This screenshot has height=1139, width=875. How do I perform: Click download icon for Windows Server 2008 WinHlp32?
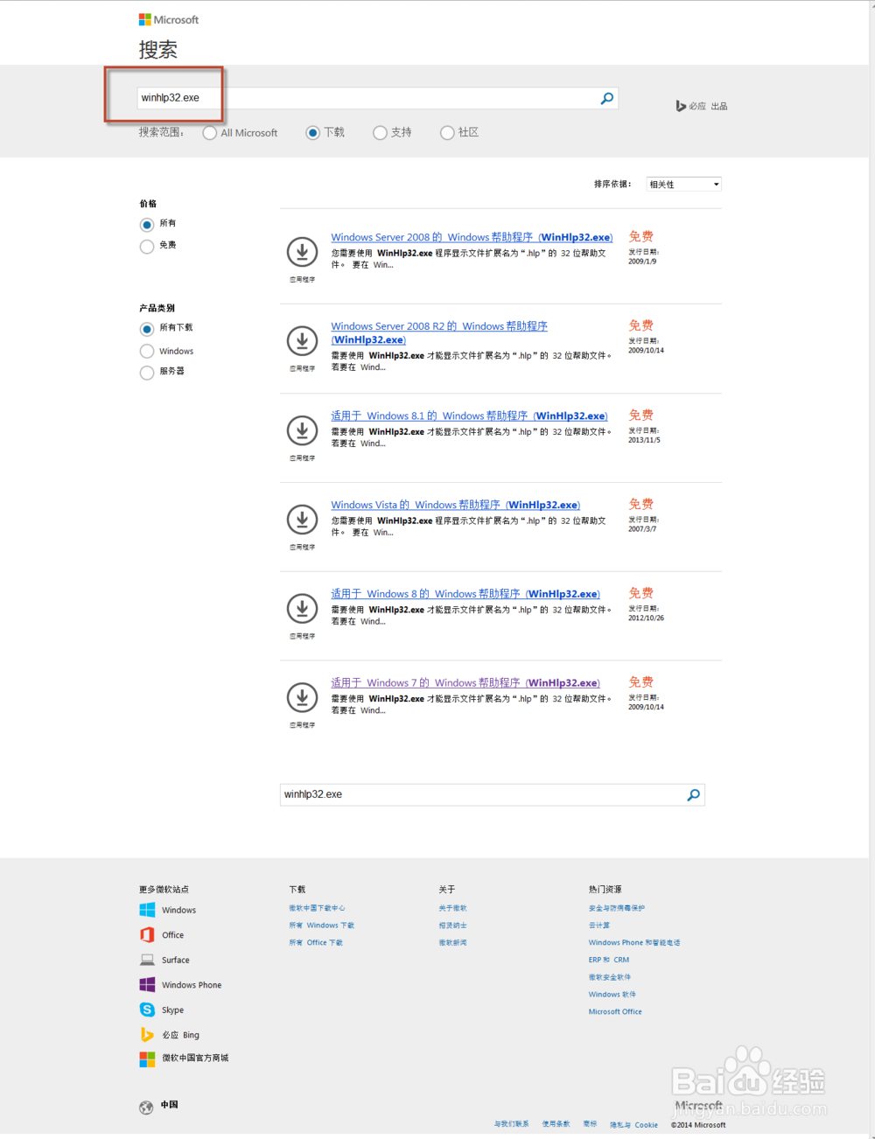point(302,253)
